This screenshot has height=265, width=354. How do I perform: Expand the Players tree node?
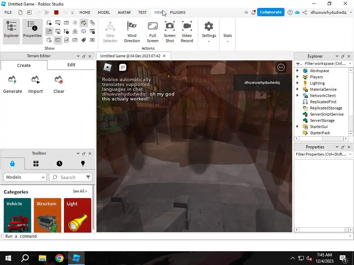[297, 77]
